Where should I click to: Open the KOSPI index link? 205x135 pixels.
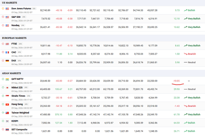(x=15, y=121)
